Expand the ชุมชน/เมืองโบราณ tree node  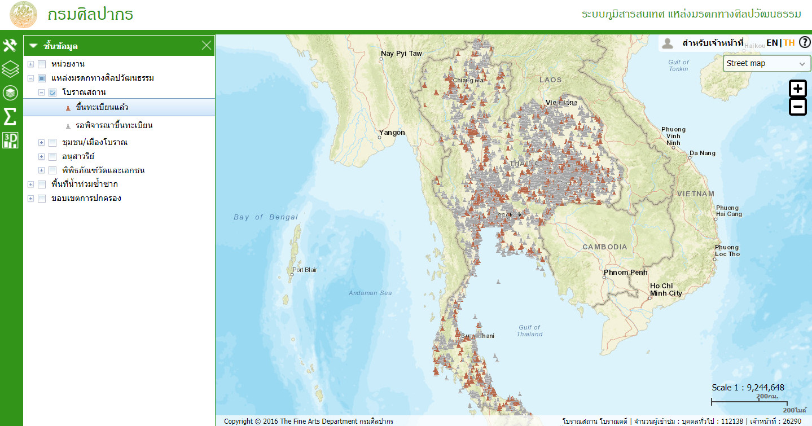[41, 143]
